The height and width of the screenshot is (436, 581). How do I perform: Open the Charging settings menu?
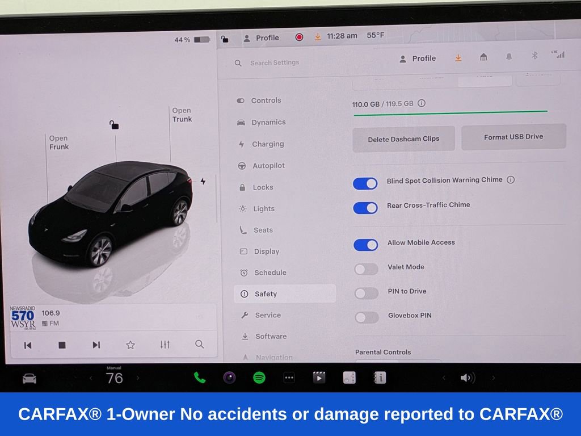coord(261,144)
